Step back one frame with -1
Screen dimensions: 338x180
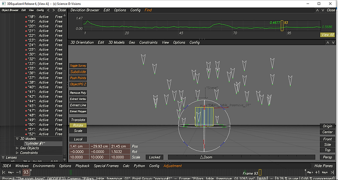click(18, 172)
